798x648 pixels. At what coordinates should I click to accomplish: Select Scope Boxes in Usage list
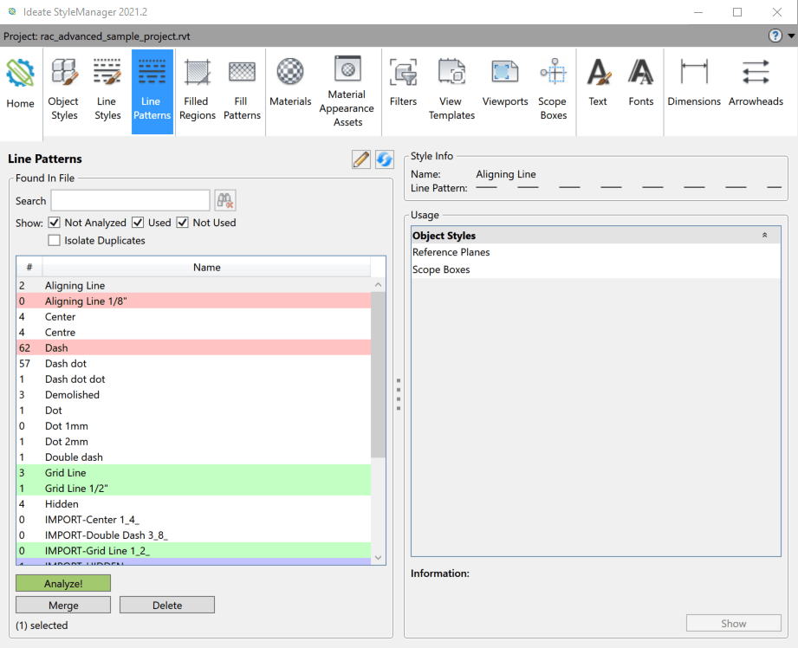coord(596,269)
